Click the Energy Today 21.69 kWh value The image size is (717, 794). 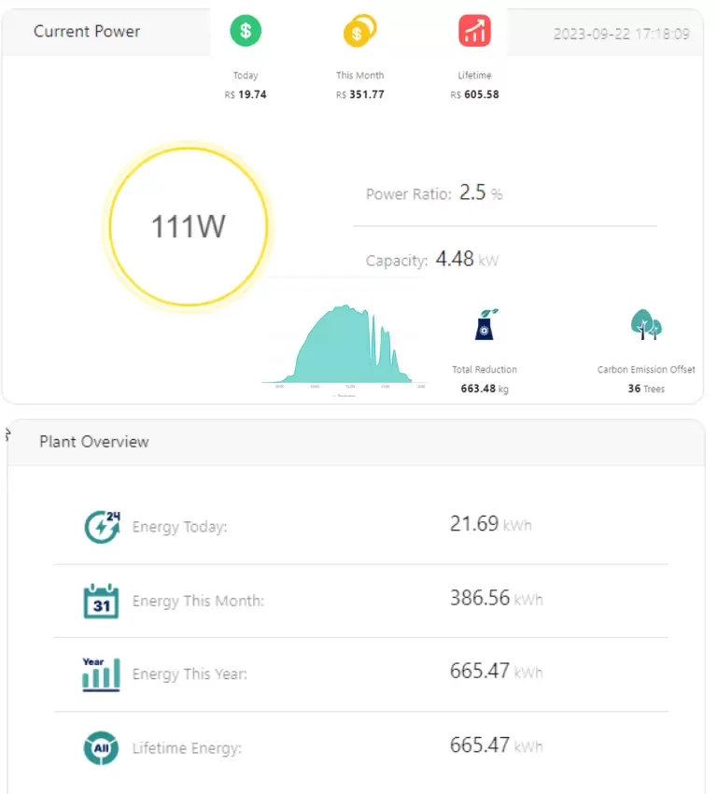pos(490,524)
